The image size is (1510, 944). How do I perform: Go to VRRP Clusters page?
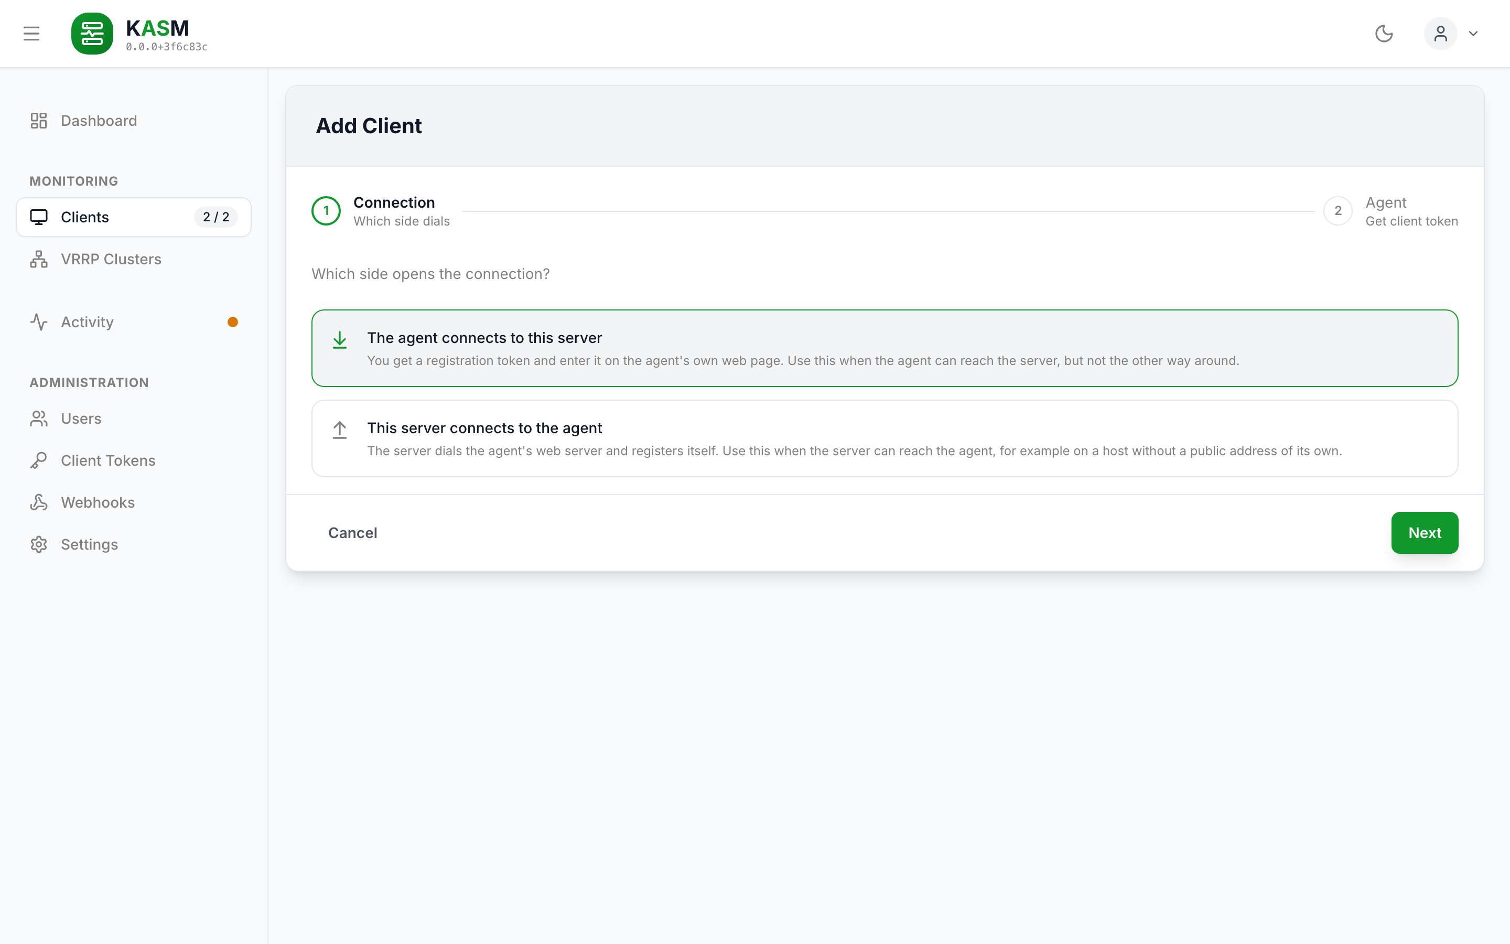[134, 259]
